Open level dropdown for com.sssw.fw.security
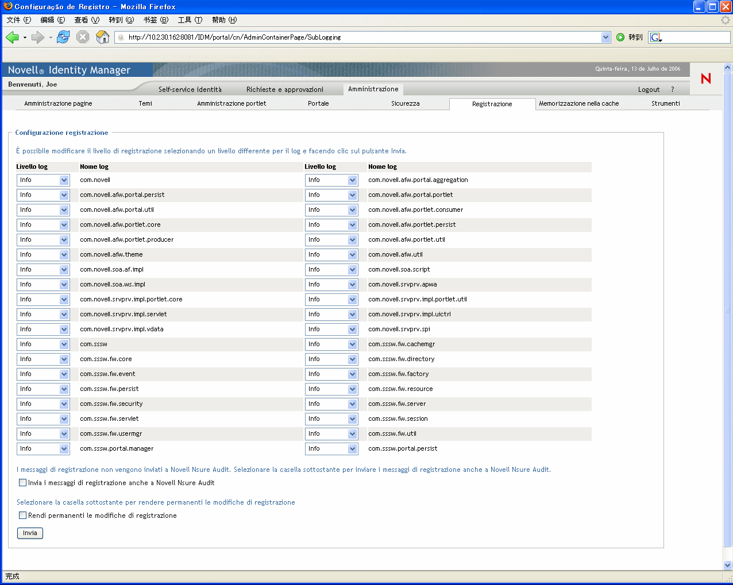This screenshot has width=733, height=585. click(43, 404)
